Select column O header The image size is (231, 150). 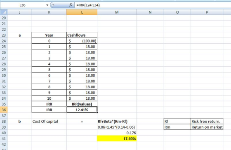tap(177, 12)
